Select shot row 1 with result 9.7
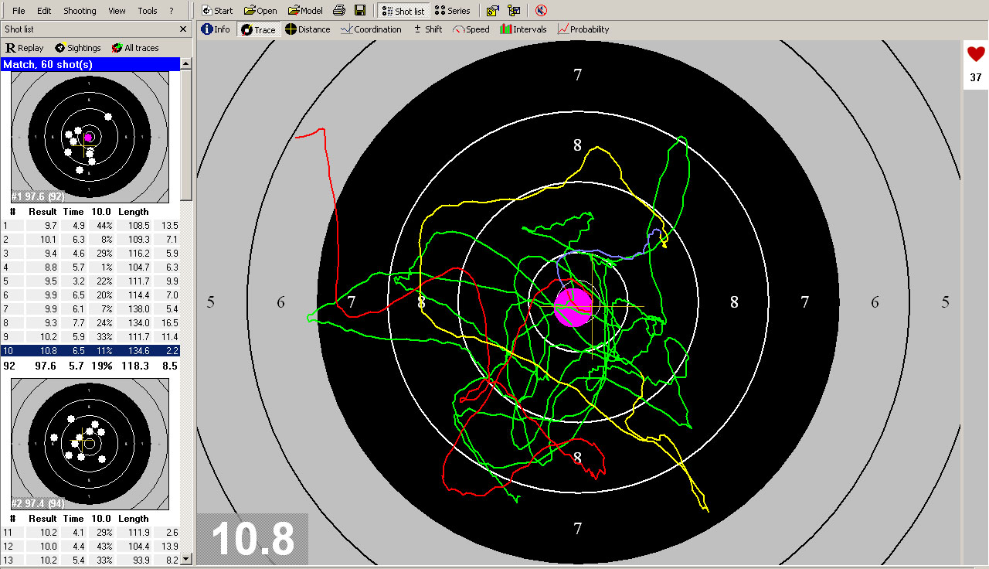The width and height of the screenshot is (989, 569). tap(90, 225)
